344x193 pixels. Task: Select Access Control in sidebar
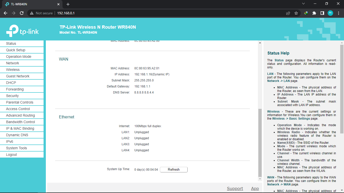point(22,109)
